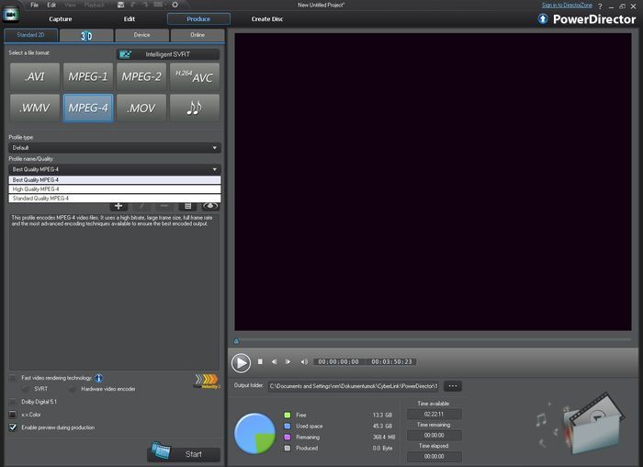Choose Best Quality MPEG-4 in list
Screen dimensions: 643x467
click(x=115, y=180)
